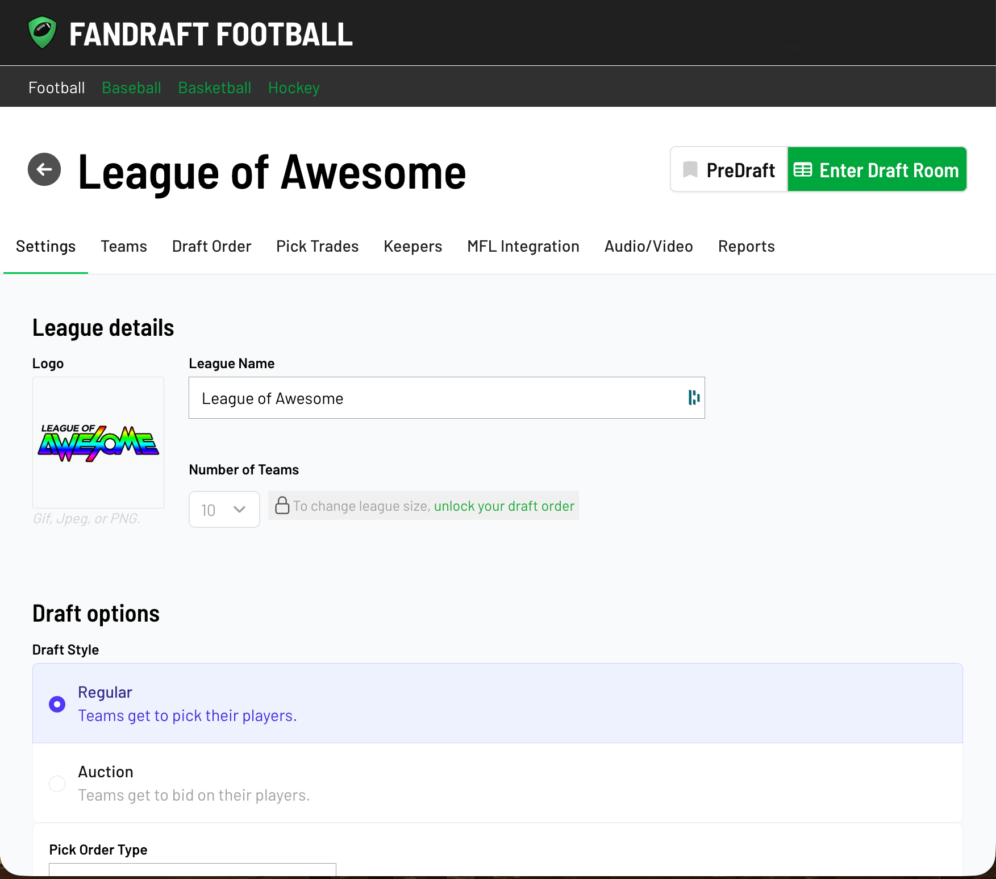The image size is (996, 879).
Task: Click the password manager icon in League Name field
Action: (694, 398)
